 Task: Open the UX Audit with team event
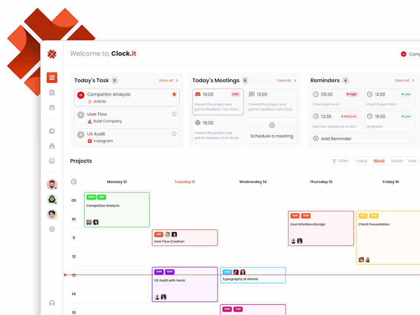(185, 284)
